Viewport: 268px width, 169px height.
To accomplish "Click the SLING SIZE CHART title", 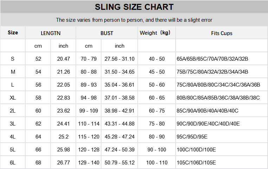I will tap(134, 7).
